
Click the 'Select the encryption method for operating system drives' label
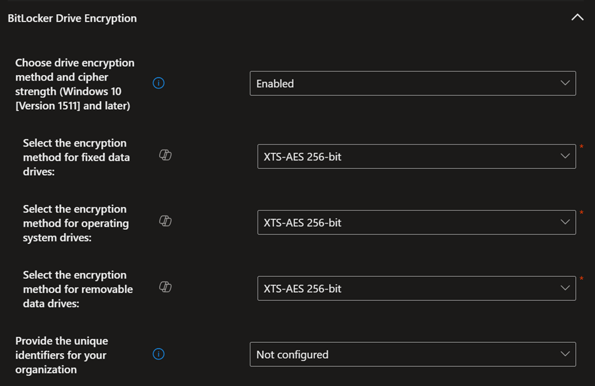tap(76, 223)
